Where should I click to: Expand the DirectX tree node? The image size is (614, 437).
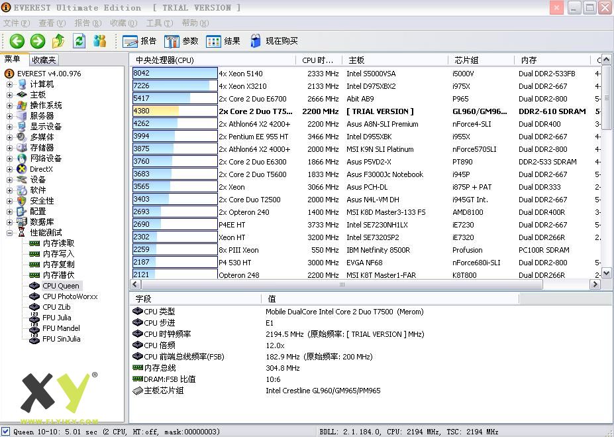(9, 169)
